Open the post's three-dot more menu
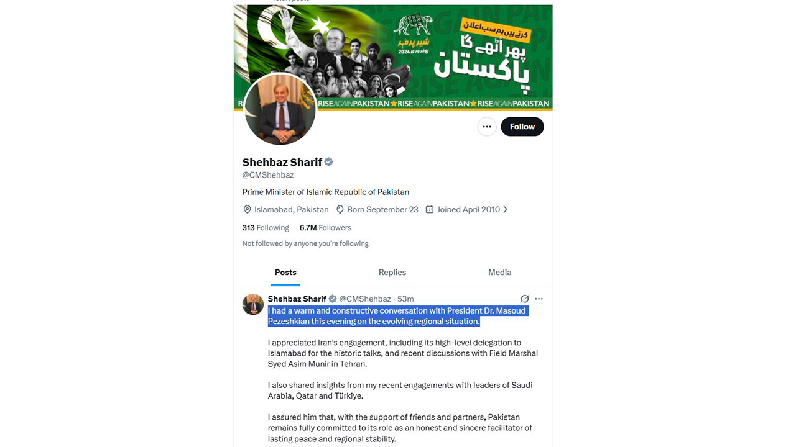Screen dimensions: 796x447 point(539,299)
